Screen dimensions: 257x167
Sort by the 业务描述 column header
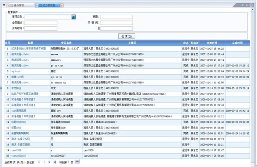[66, 43]
